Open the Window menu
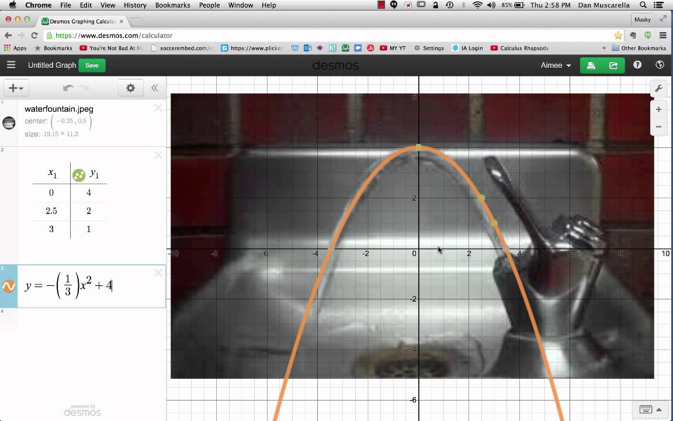 pos(240,5)
